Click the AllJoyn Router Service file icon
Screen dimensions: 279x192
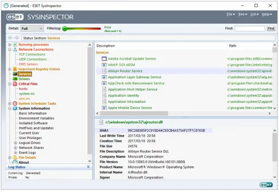pyautogui.click(x=104, y=71)
